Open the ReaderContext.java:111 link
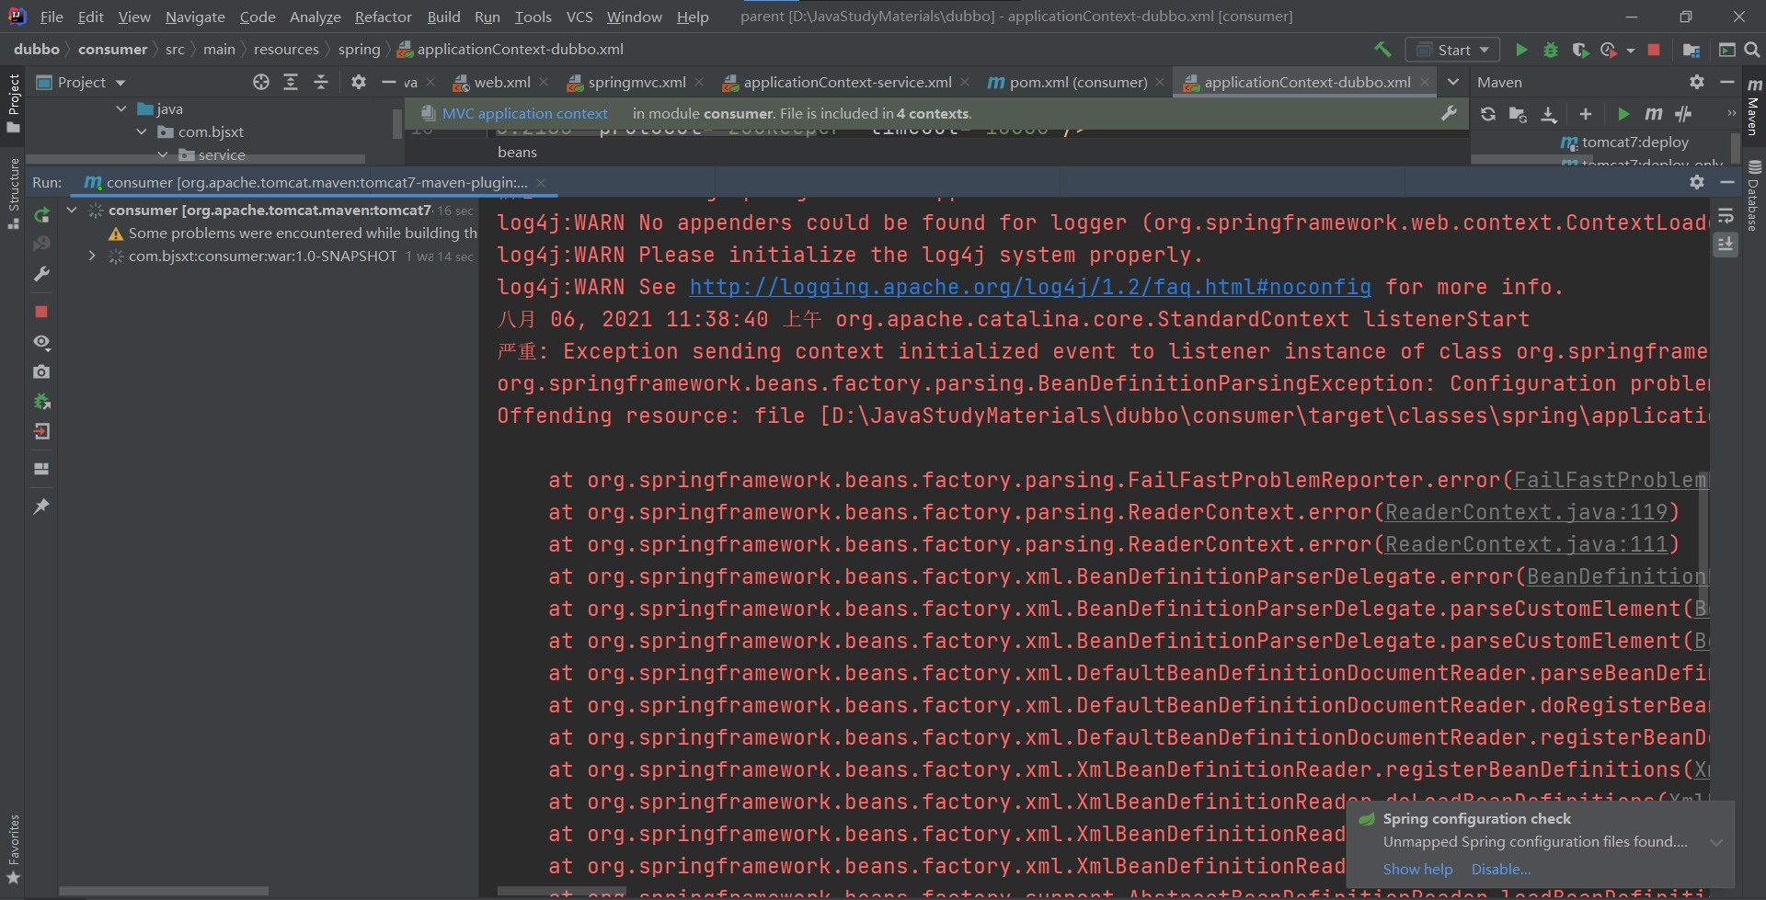This screenshot has width=1766, height=900. click(1526, 544)
